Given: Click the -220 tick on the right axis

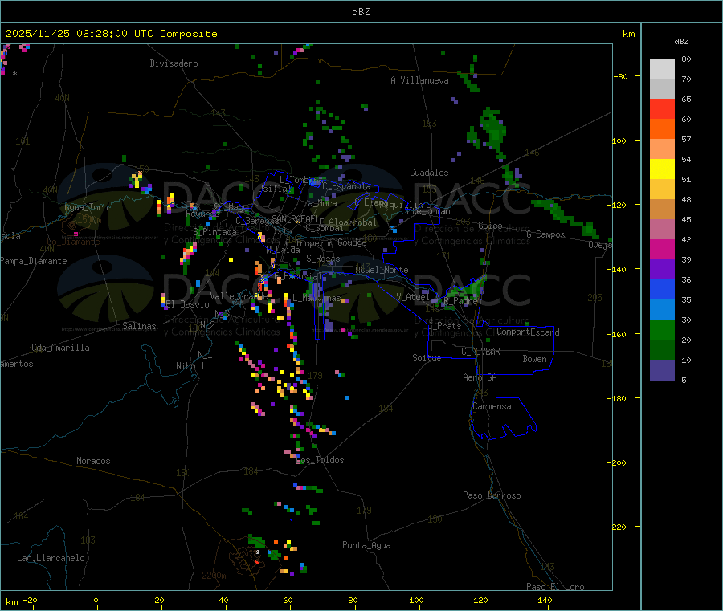Looking at the screenshot, I should pos(617,527).
